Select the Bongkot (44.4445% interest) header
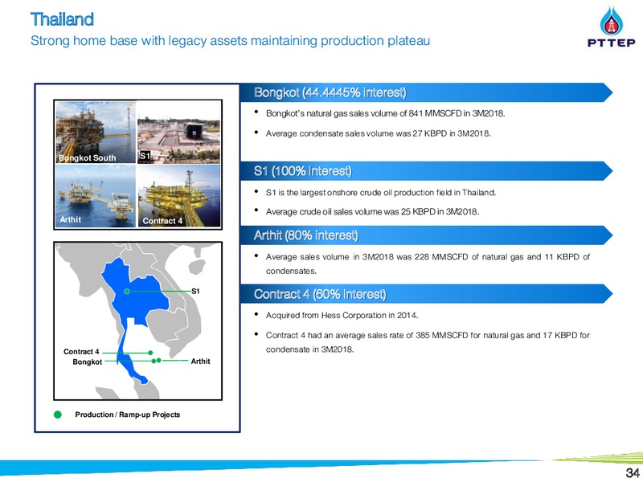Image resolution: width=643 pixels, height=482 pixels. [x=427, y=92]
